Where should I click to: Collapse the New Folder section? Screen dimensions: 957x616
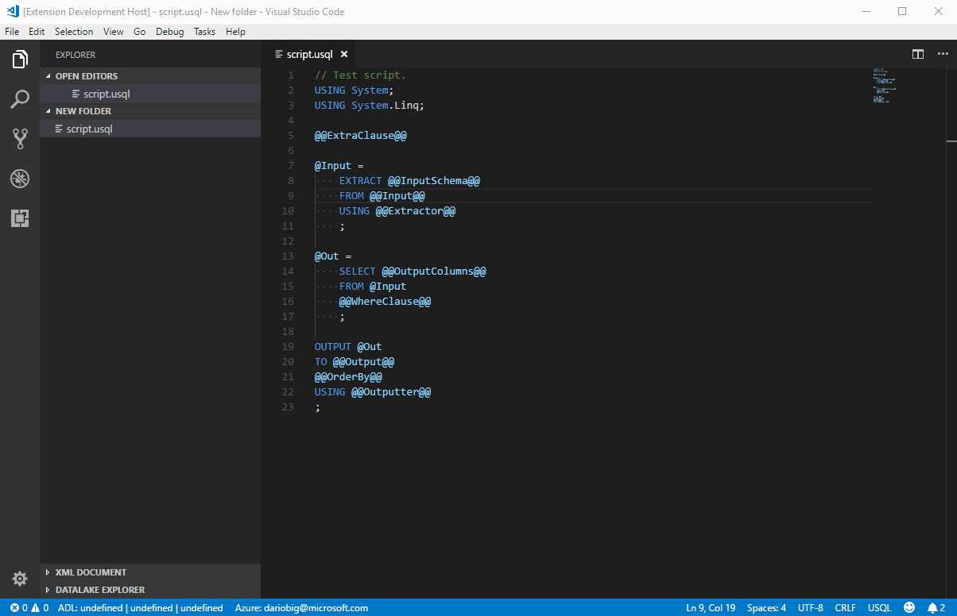150,111
